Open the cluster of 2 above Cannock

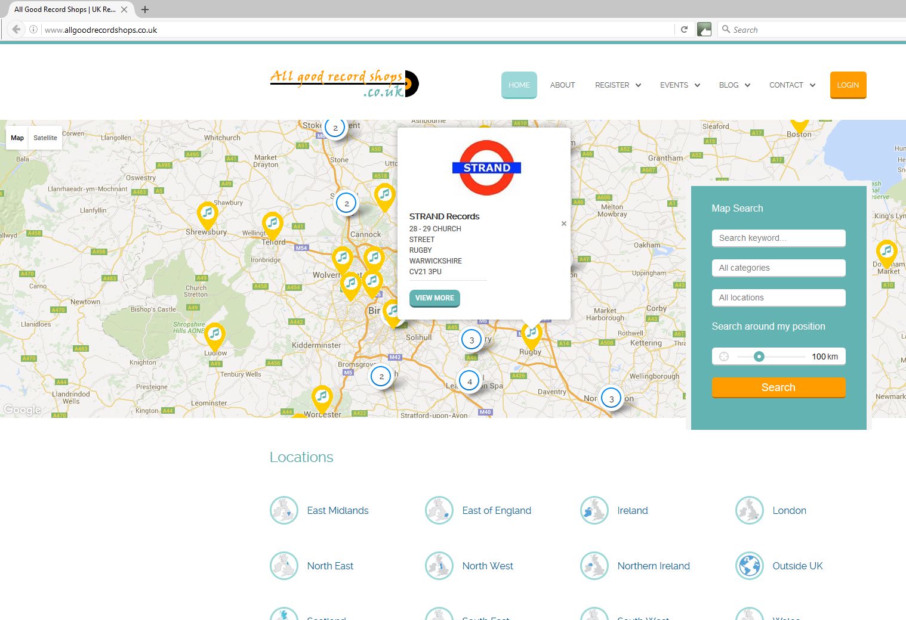346,203
